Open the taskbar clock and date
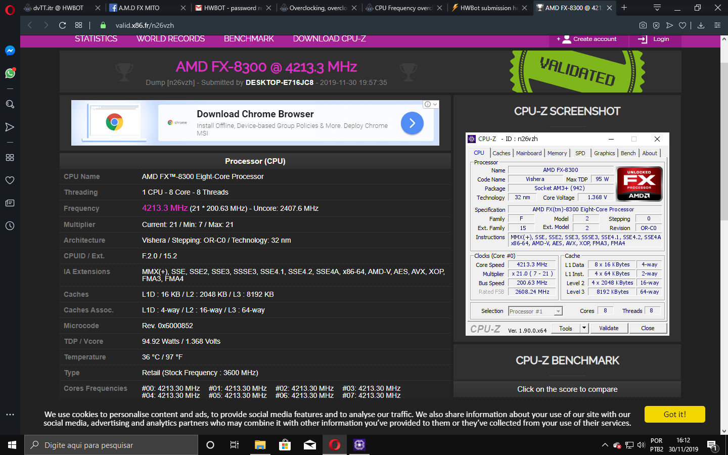 point(684,445)
